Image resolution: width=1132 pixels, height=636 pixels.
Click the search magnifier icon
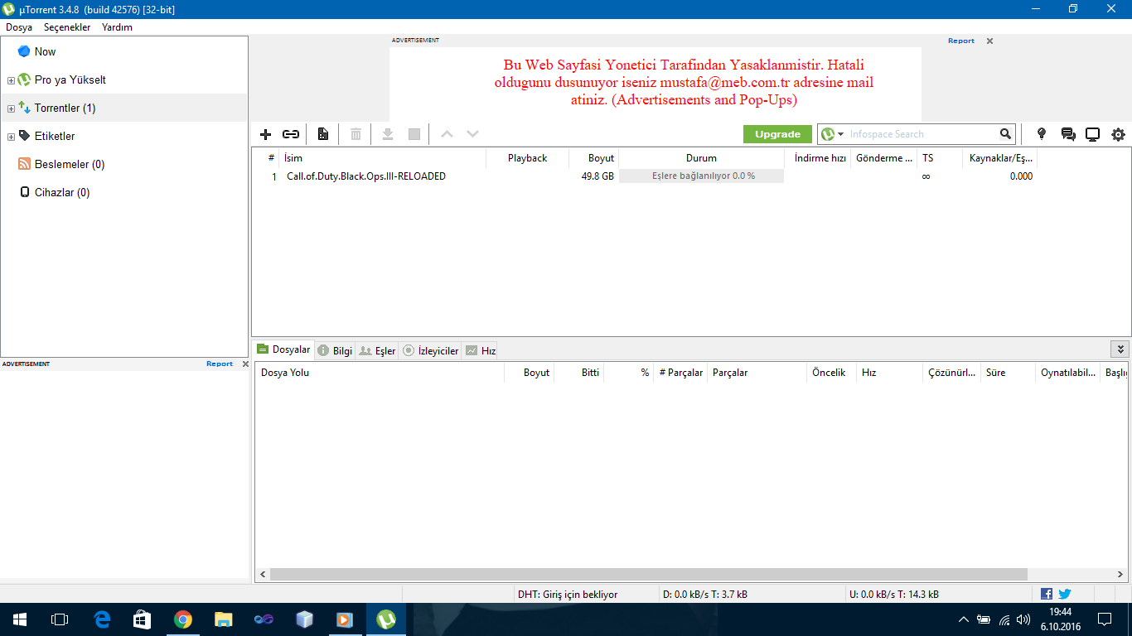click(1005, 134)
